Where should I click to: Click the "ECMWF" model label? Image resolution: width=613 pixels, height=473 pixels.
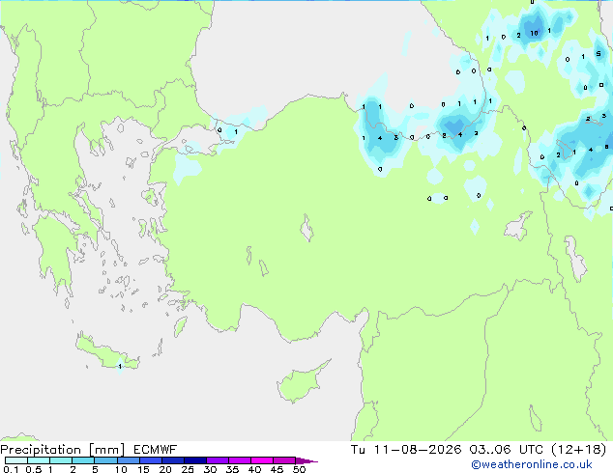click(156, 450)
